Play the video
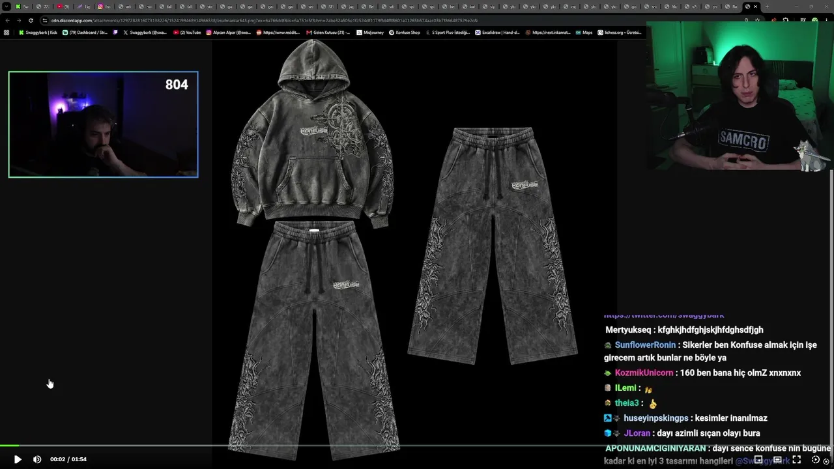The image size is (834, 469). pos(18,459)
